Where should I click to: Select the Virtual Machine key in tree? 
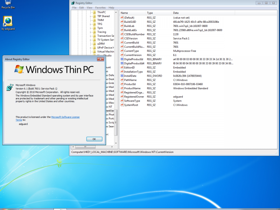[106, 51]
